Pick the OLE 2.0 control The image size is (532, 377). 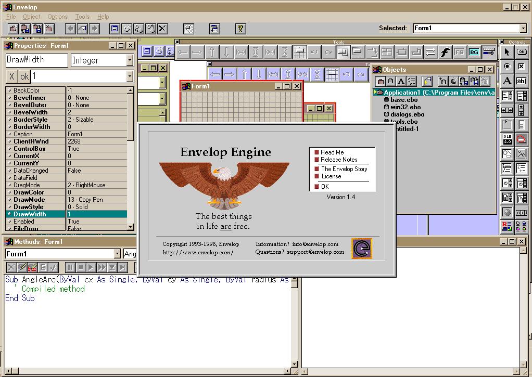507,139
